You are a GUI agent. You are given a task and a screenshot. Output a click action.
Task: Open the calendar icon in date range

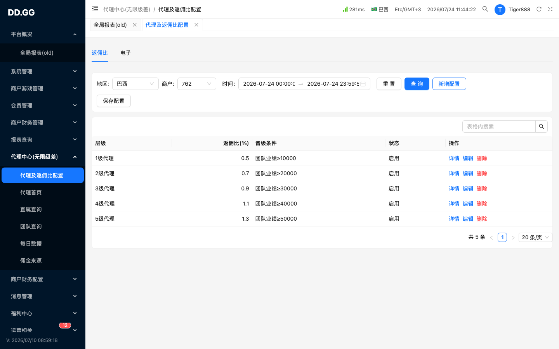coord(363,84)
